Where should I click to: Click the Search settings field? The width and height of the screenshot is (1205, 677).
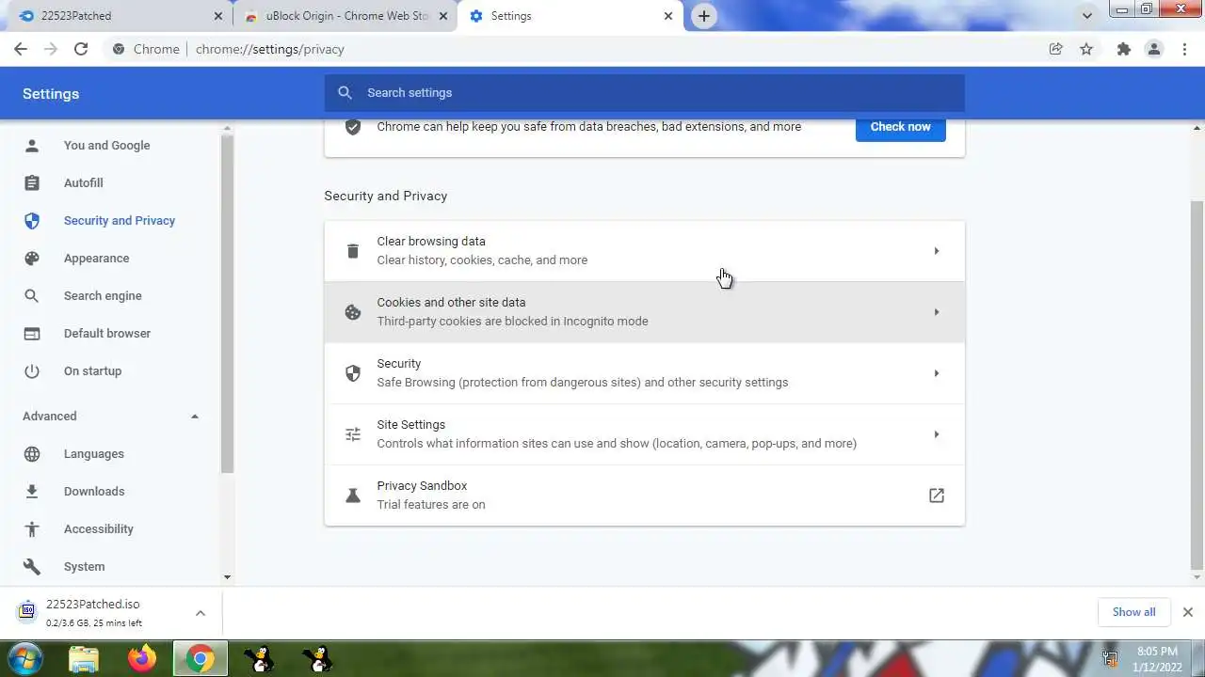[645, 93]
